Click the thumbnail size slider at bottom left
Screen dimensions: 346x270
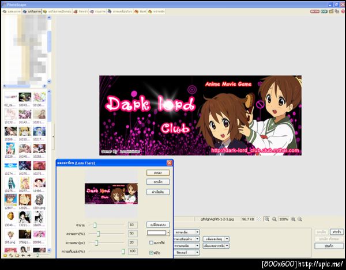[37, 255]
